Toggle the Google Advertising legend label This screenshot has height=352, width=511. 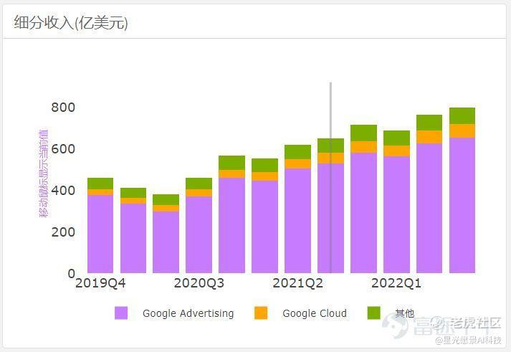(188, 313)
